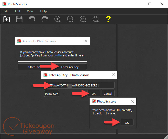168x139 pixels.
Task: Open the Edit menu
Action: pyautogui.click(x=18, y=11)
